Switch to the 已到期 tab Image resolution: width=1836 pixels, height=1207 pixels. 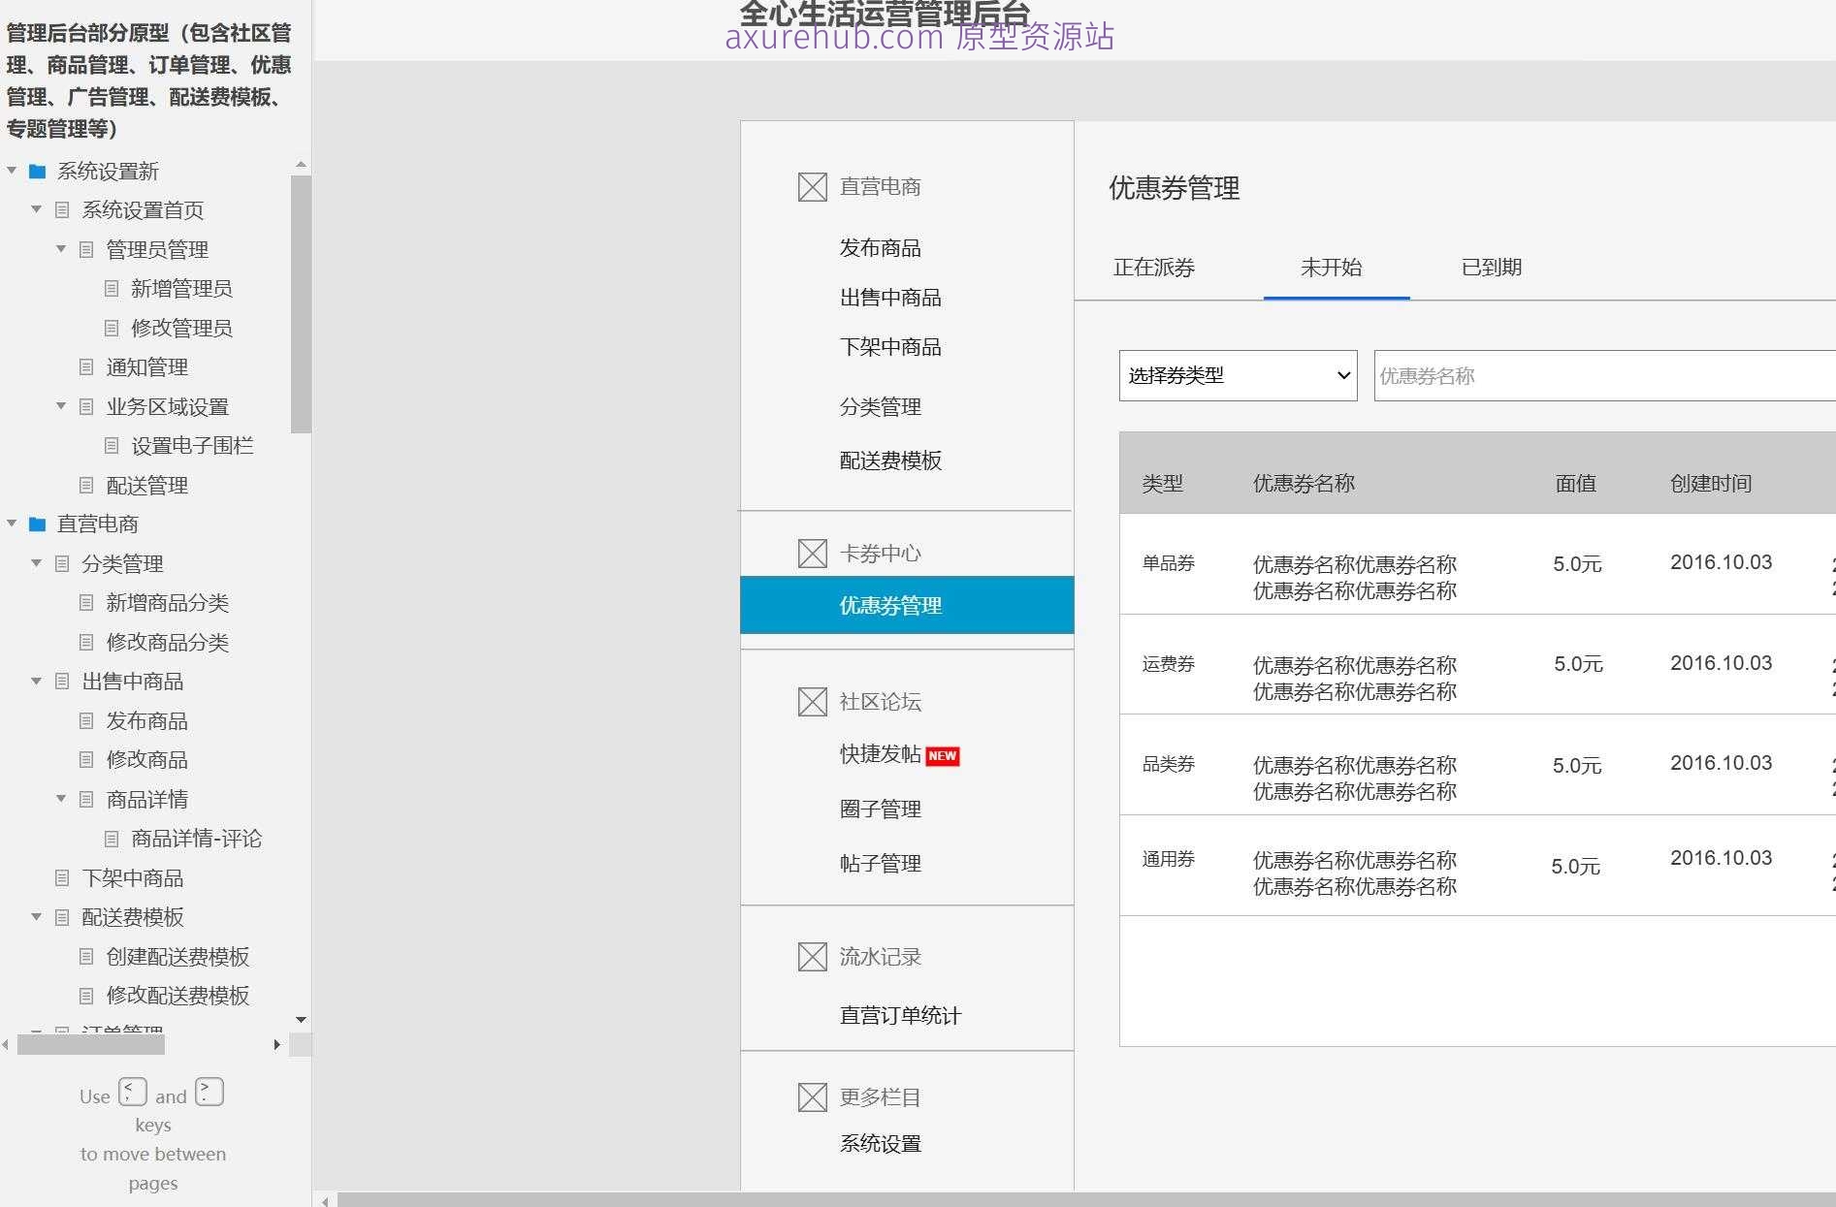point(1491,268)
